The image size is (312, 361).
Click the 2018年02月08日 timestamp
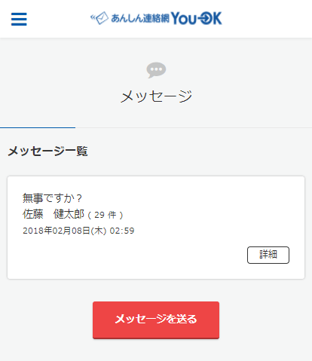click(x=78, y=231)
